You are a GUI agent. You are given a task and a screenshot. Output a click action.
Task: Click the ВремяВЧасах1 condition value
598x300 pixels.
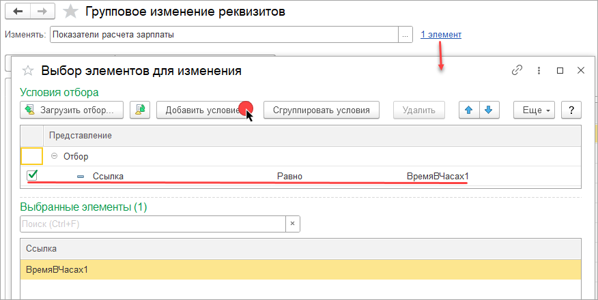click(438, 177)
